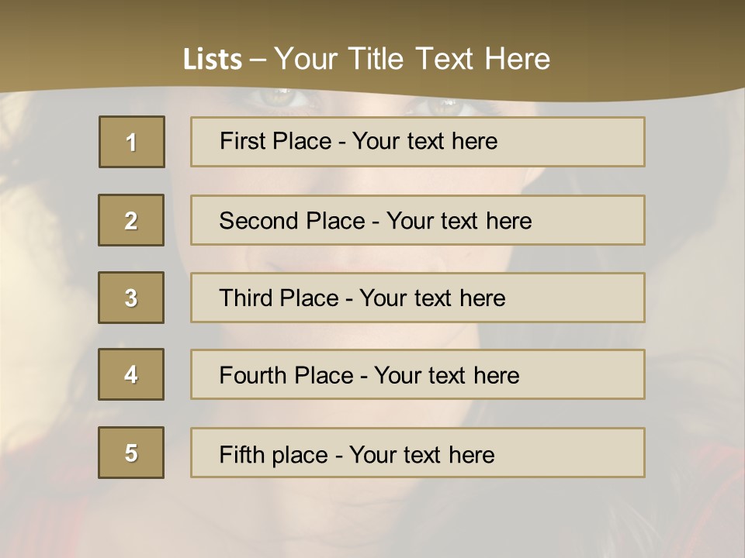This screenshot has height=558, width=745.
Task: Click 'Your text here' in Fifth place row
Action: 421,454
